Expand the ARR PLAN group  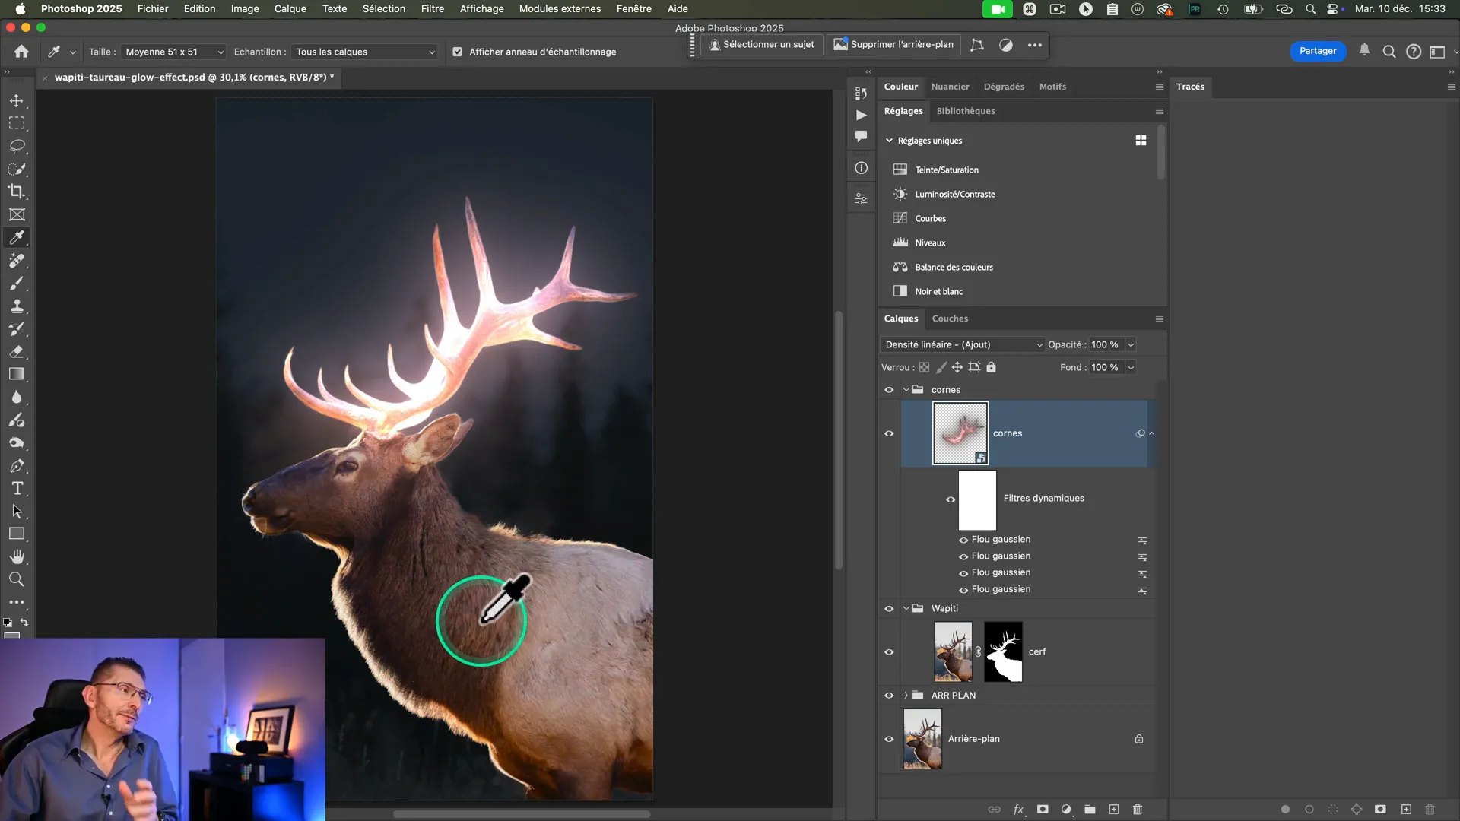pos(906,696)
